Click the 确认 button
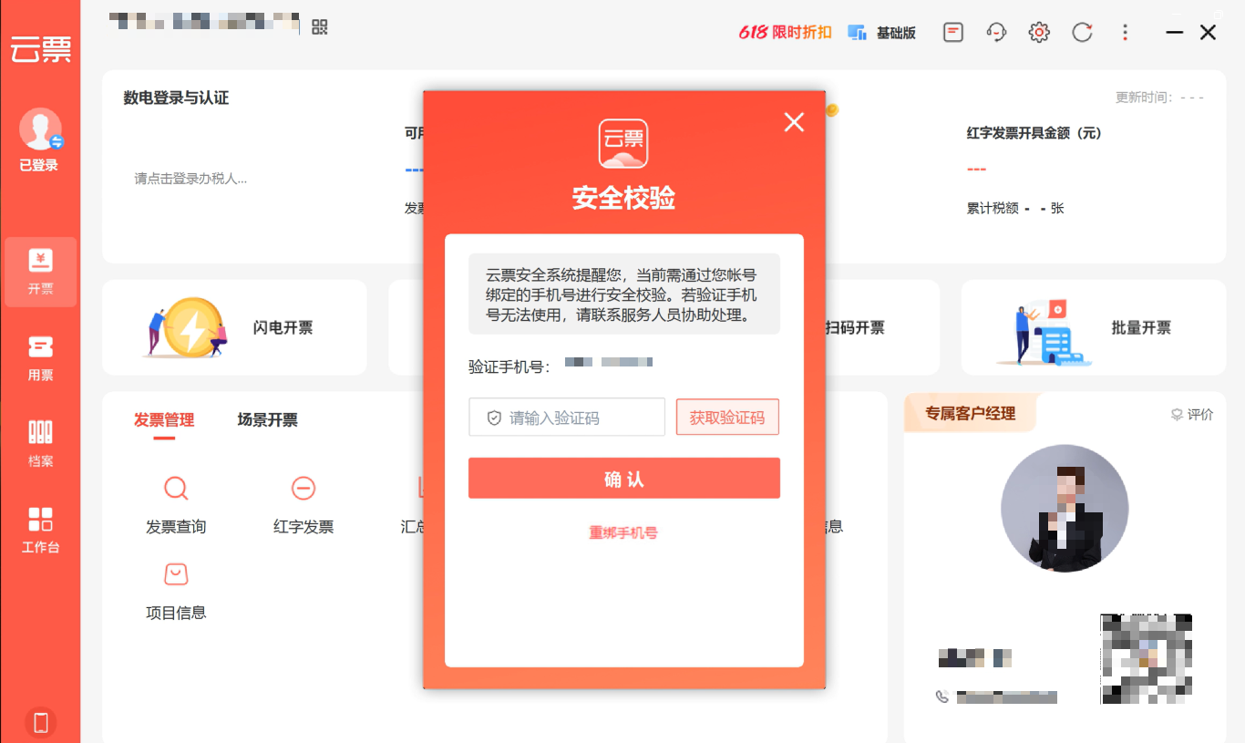This screenshot has width=1245, height=743. pos(624,479)
